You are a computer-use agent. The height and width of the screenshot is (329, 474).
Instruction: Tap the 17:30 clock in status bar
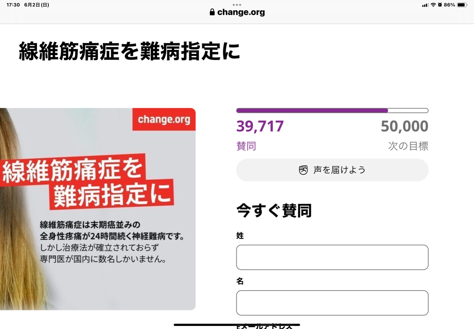click(13, 5)
